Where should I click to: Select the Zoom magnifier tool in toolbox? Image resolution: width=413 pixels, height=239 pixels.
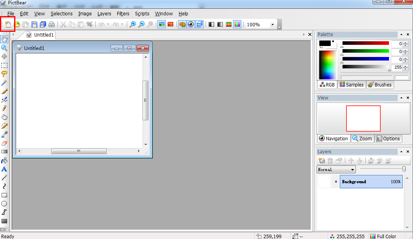click(x=4, y=48)
